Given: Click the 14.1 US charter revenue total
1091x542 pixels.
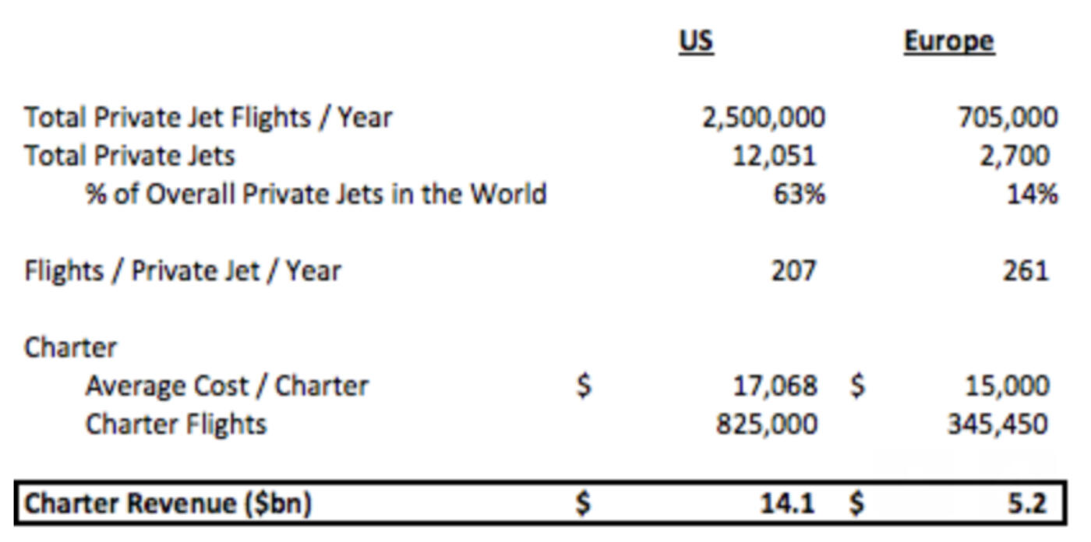Looking at the screenshot, I should (786, 503).
